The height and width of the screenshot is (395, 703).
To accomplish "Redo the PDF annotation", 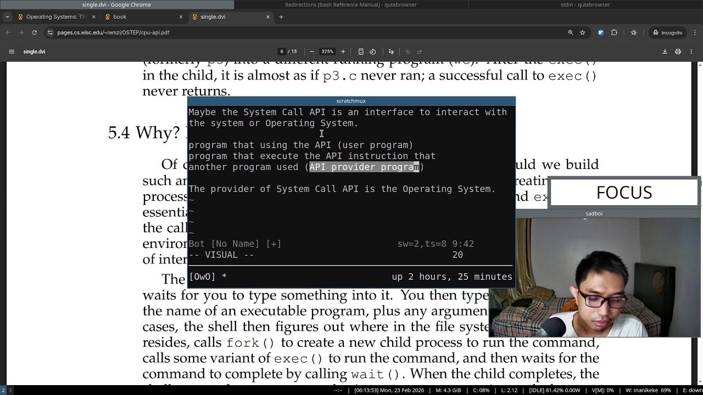I will point(420,52).
